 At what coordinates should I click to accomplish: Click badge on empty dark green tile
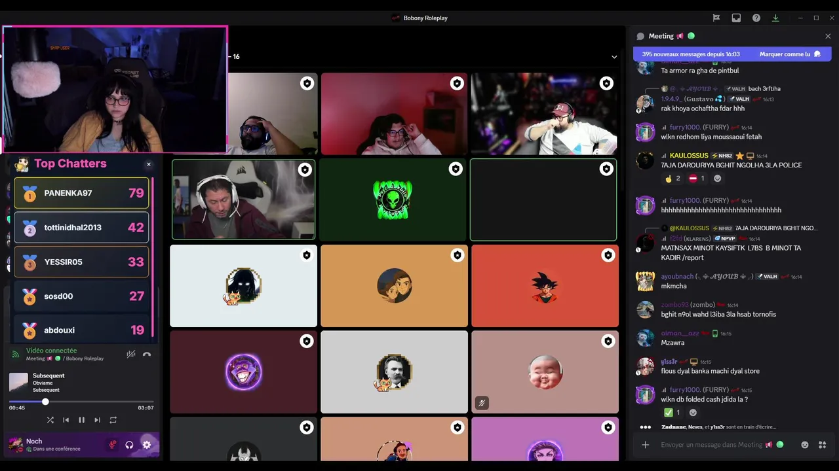(x=606, y=169)
